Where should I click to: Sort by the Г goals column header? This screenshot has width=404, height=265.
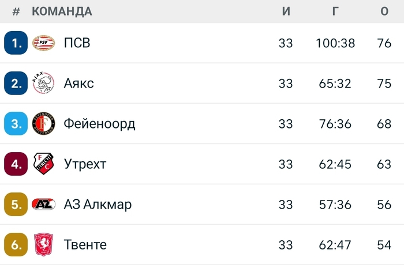[x=335, y=12]
